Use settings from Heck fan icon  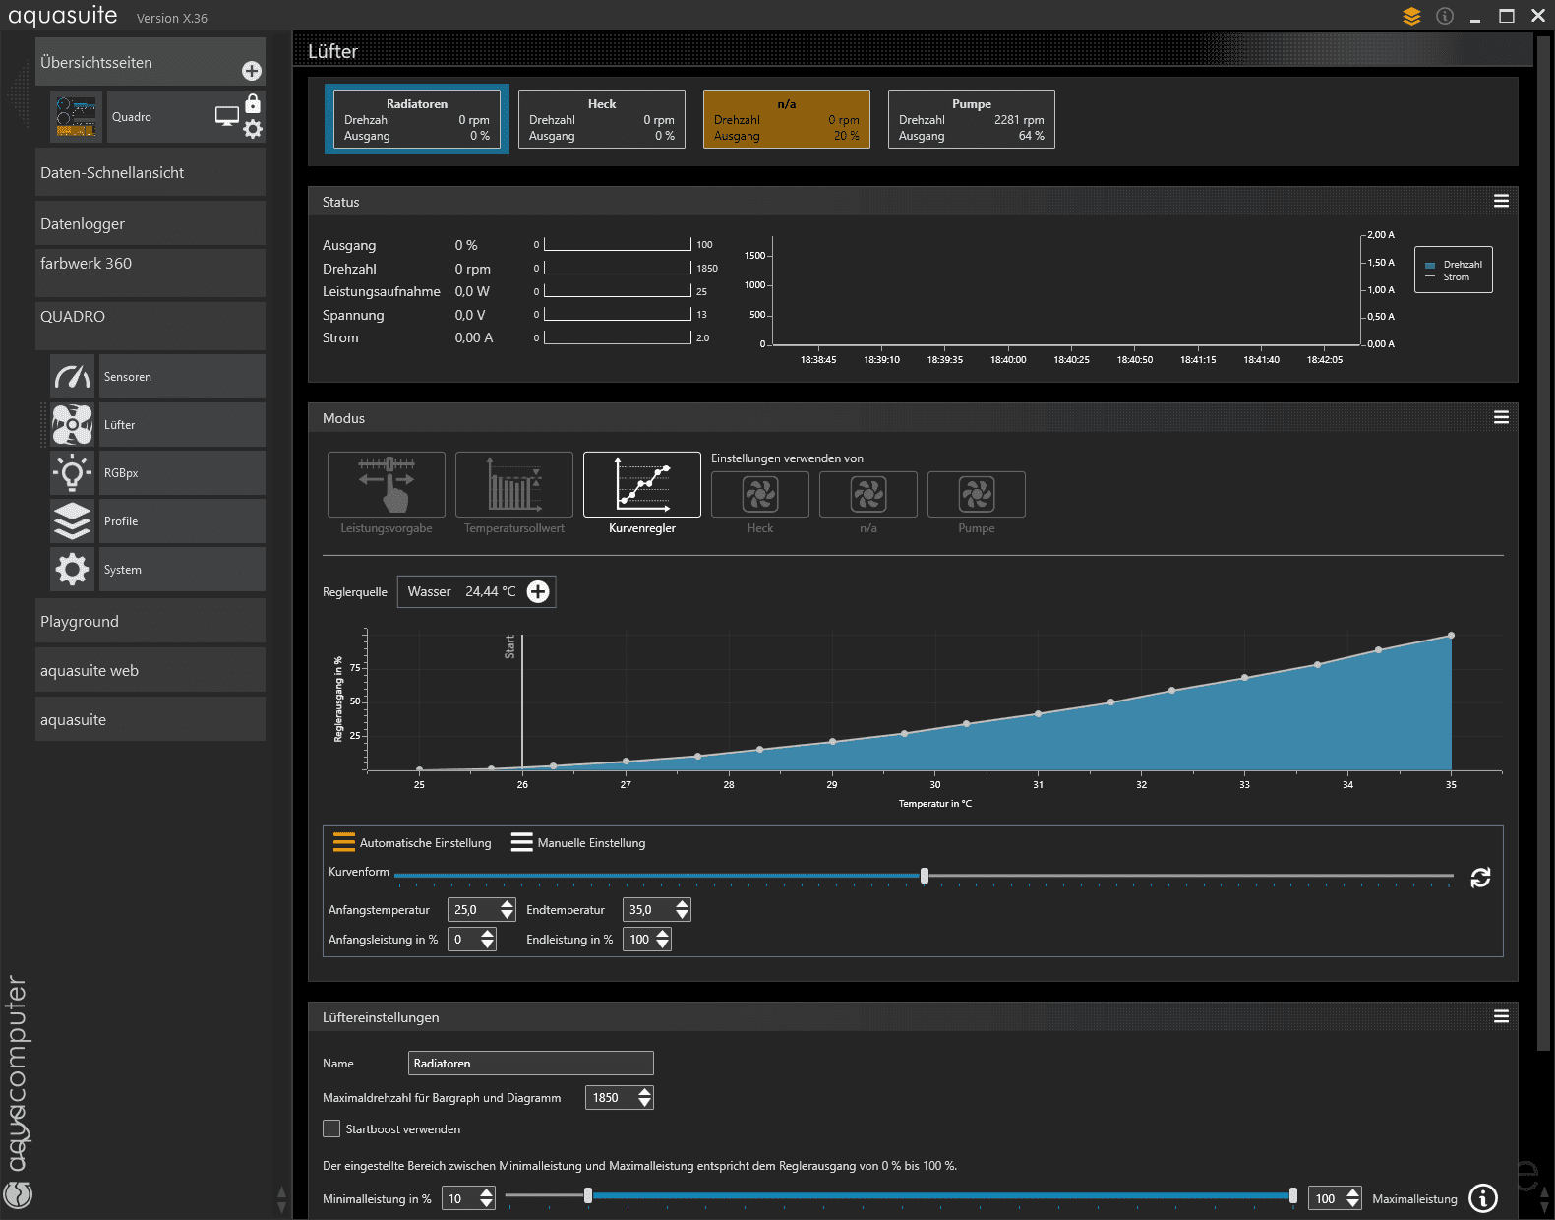760,494
